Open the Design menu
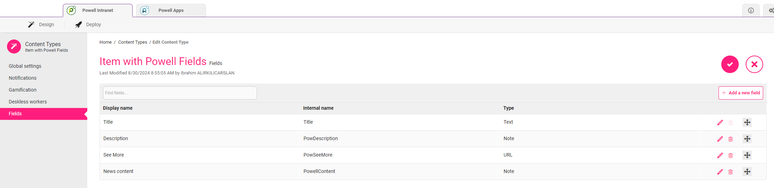Viewport: 774px width, 188px height. pos(41,24)
